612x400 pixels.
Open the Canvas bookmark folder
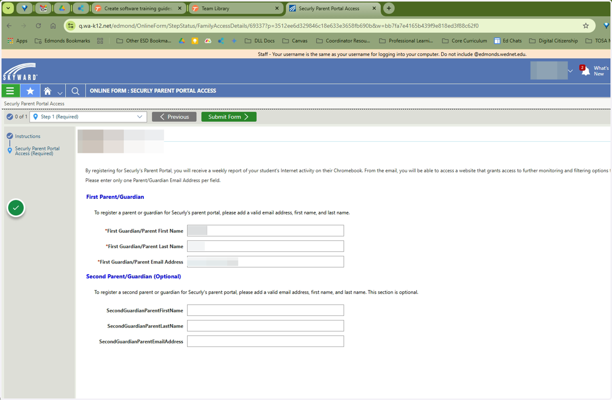click(295, 41)
